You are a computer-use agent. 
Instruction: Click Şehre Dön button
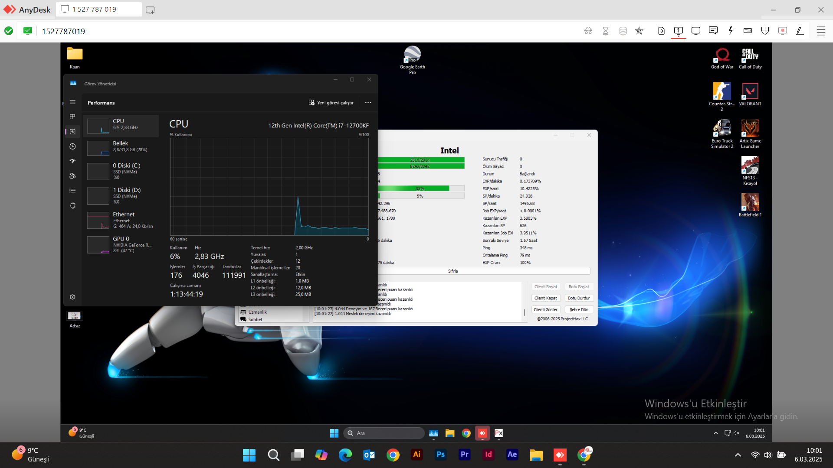pos(579,309)
